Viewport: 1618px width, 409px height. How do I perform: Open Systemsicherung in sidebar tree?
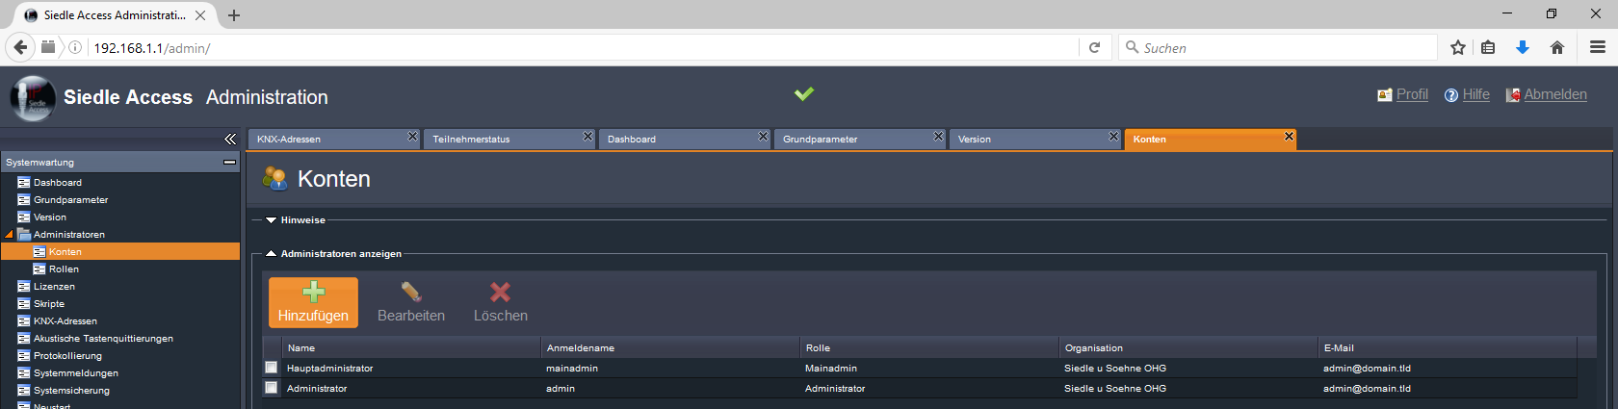71,391
